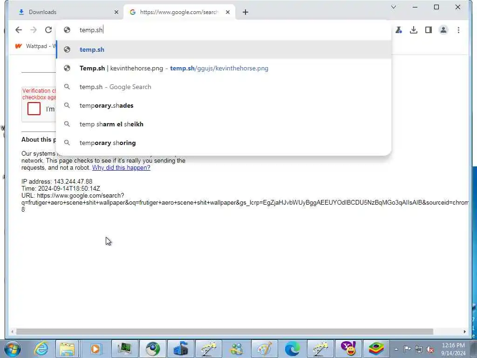Viewport: 477px width, 358px height.
Task: Reload the current page
Action: pyautogui.click(x=48, y=30)
